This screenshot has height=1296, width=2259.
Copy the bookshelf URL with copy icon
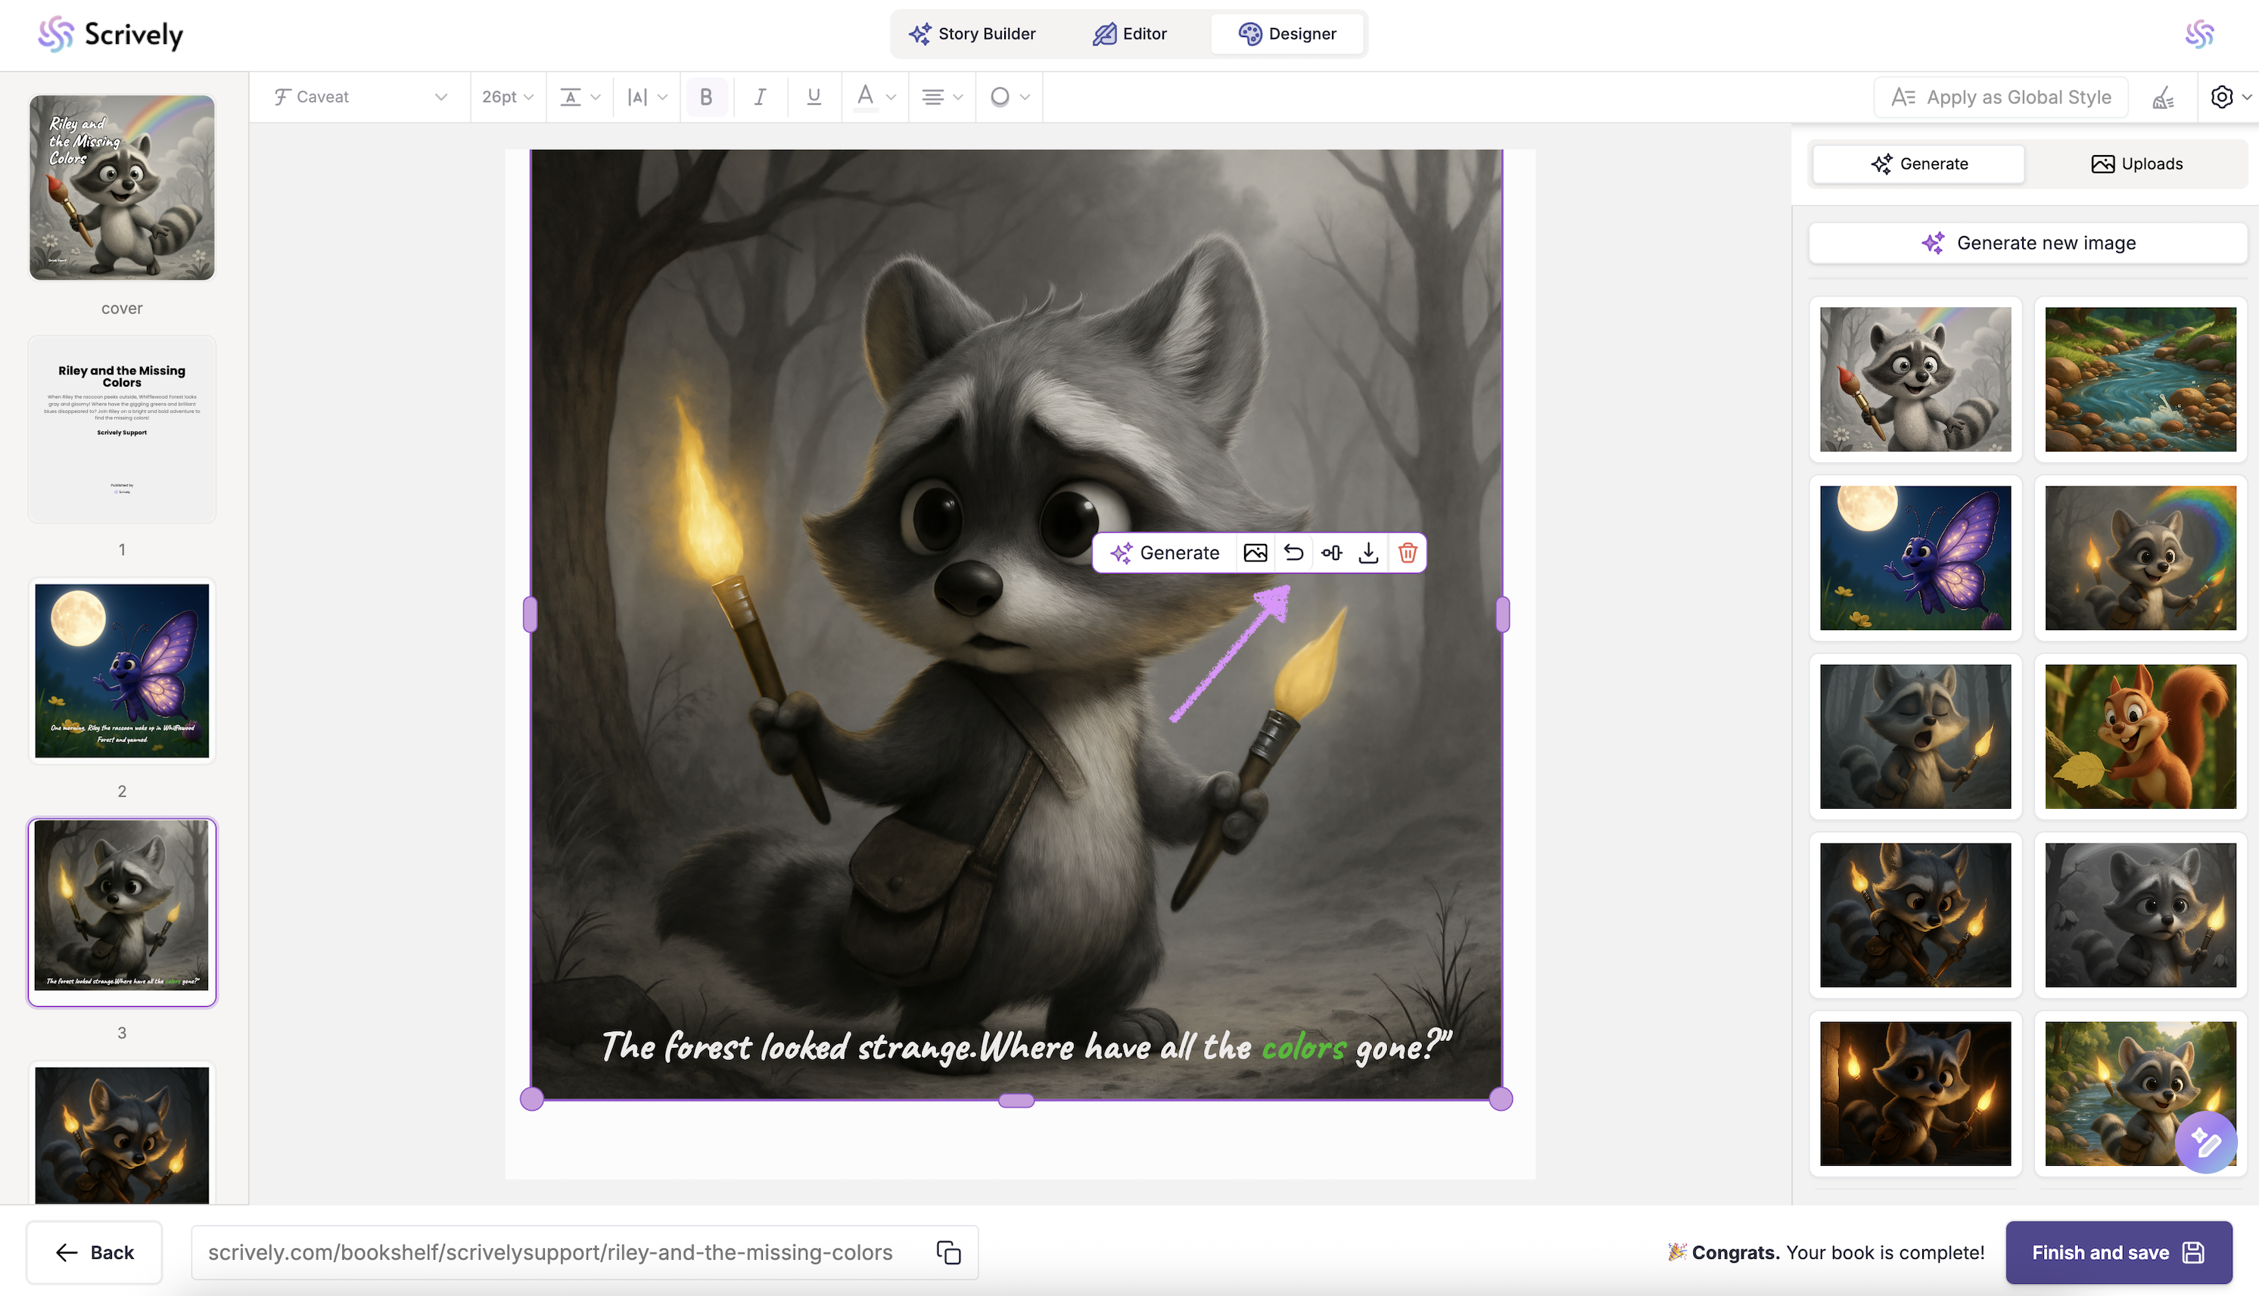pos(948,1252)
